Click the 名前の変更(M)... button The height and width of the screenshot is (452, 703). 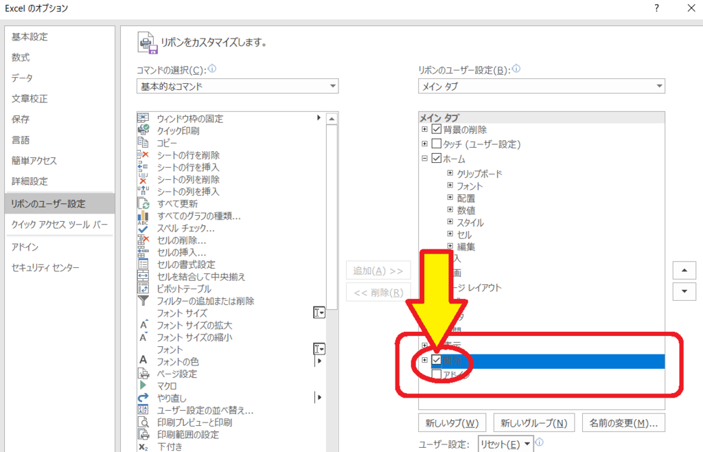point(623,423)
